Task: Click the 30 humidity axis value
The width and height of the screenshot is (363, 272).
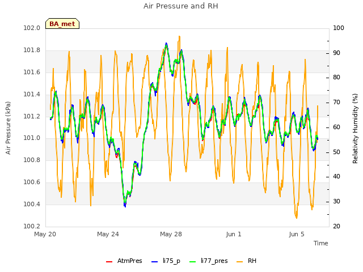Action: [336, 202]
